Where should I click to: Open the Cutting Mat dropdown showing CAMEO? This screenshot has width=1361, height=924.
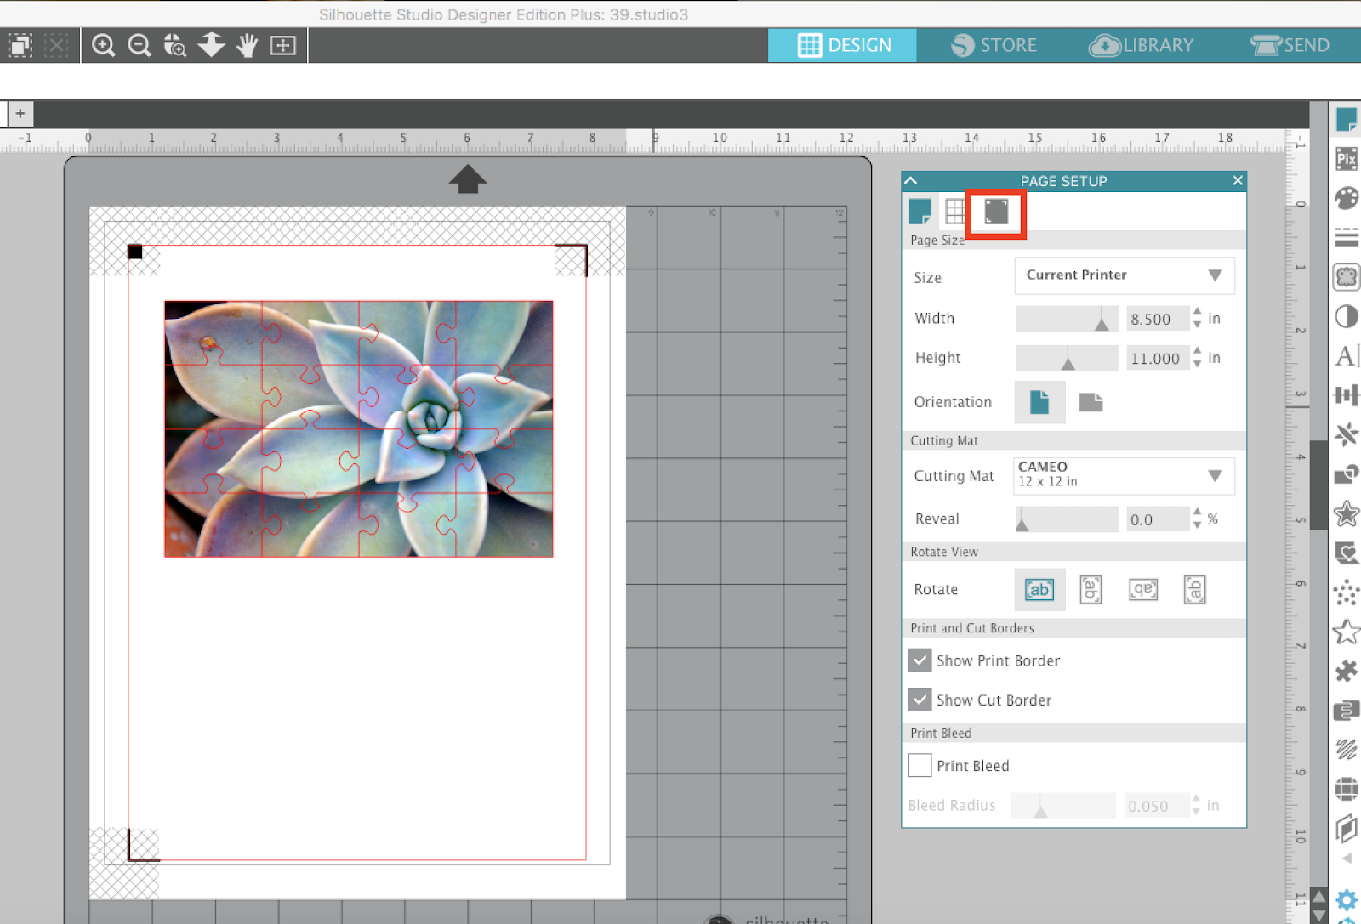click(1123, 475)
